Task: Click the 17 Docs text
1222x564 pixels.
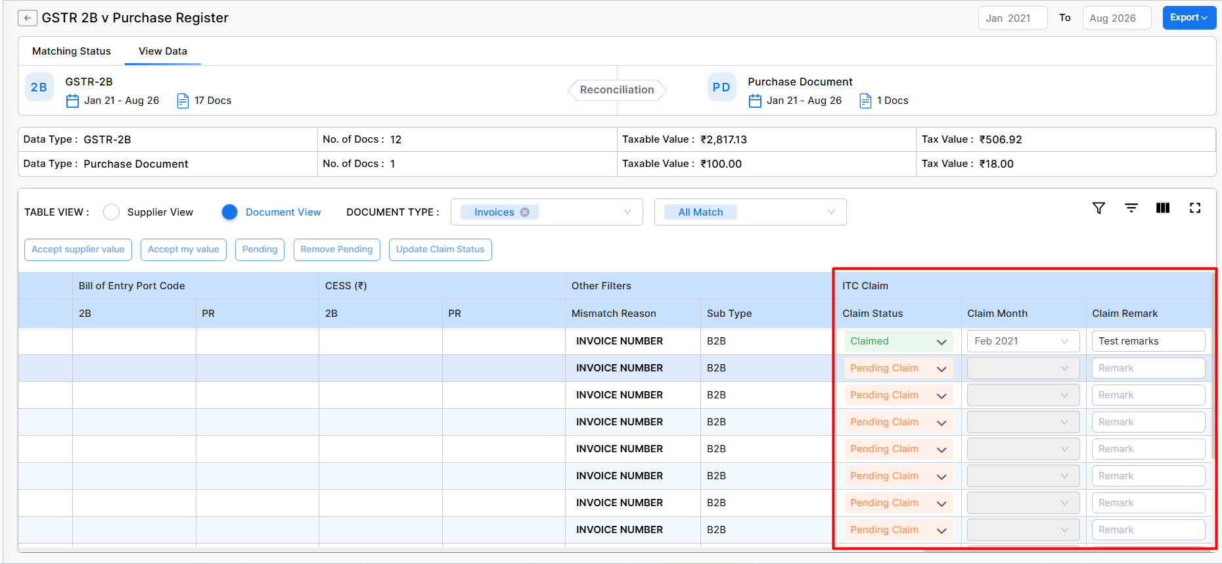Action: (213, 101)
